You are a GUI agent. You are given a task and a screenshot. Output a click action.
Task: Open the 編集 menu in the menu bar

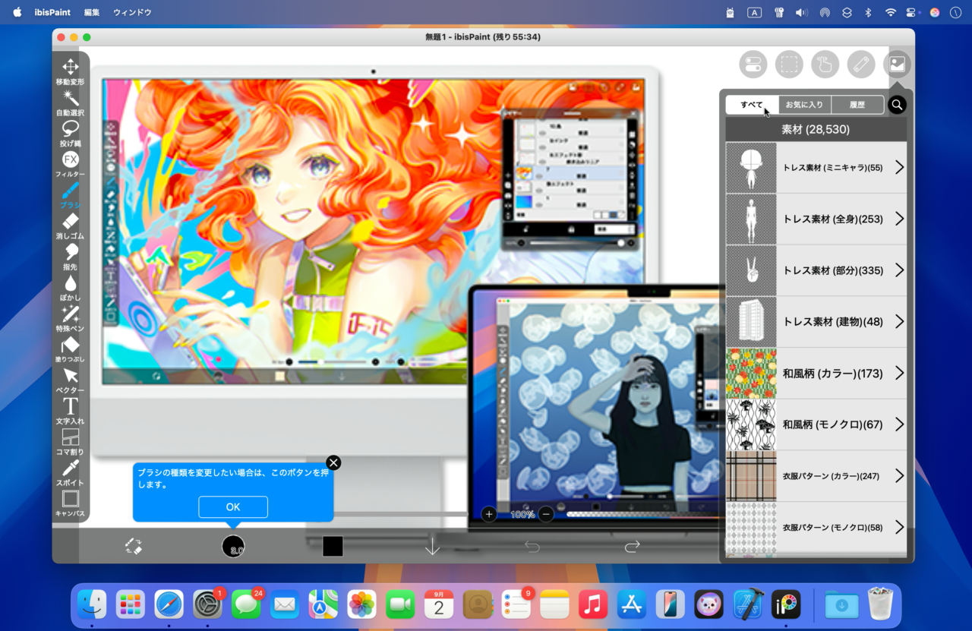[x=93, y=11]
